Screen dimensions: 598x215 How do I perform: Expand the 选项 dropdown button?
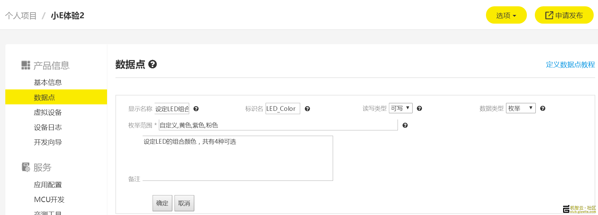point(506,15)
